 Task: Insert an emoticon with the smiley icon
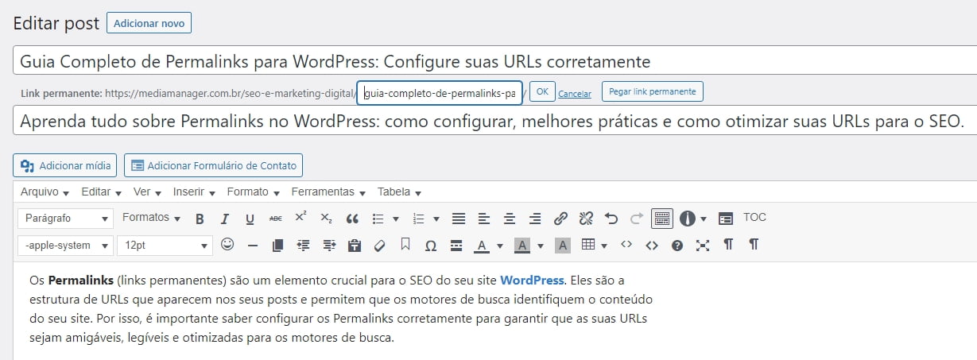(227, 245)
